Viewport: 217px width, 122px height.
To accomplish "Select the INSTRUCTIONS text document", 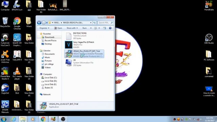I will click(84, 36).
